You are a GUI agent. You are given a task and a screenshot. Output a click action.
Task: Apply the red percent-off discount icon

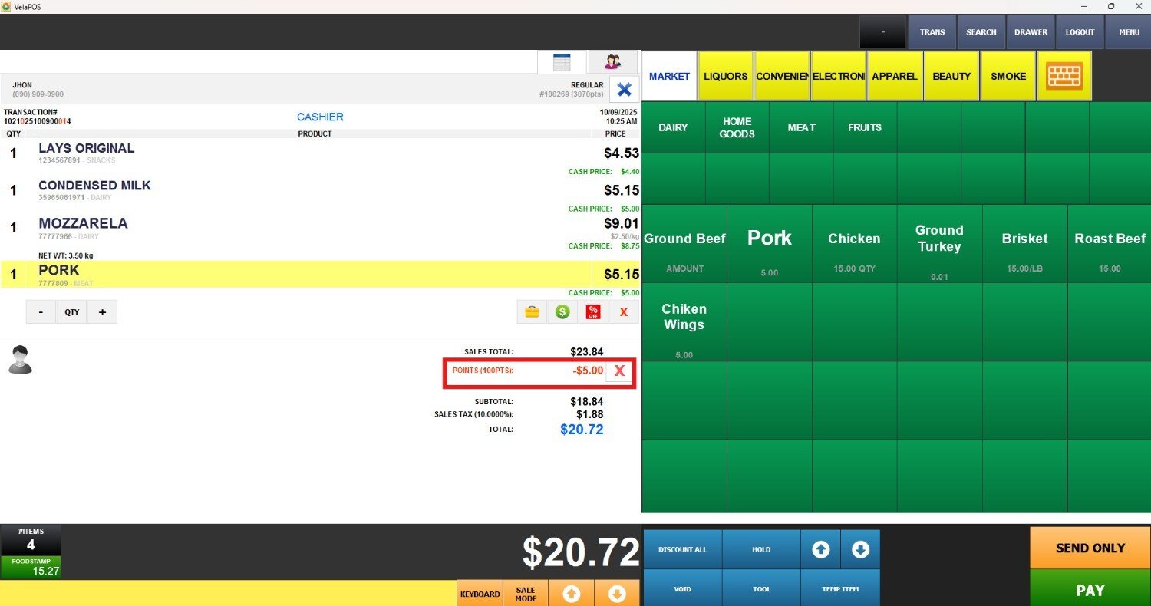[593, 311]
